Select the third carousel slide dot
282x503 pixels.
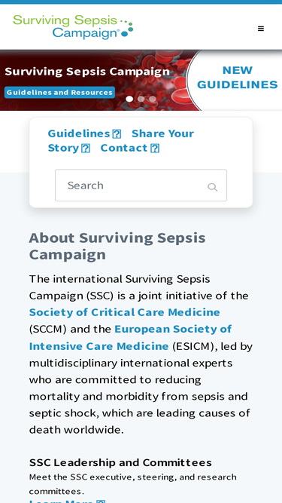[x=153, y=99]
